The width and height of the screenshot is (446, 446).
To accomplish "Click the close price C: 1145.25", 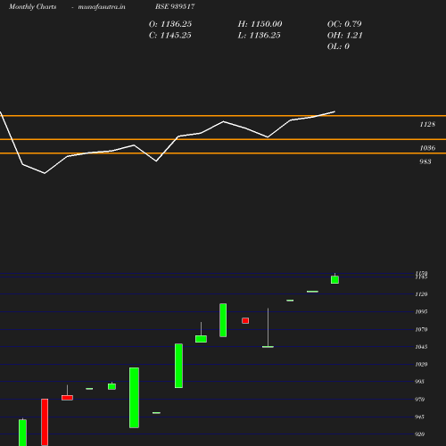I will 170,35.
